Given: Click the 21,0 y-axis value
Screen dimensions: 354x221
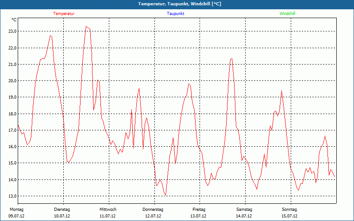Looking at the screenshot, I should pos(12,65).
